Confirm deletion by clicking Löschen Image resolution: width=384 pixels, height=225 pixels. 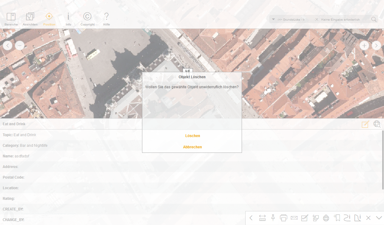(192, 136)
